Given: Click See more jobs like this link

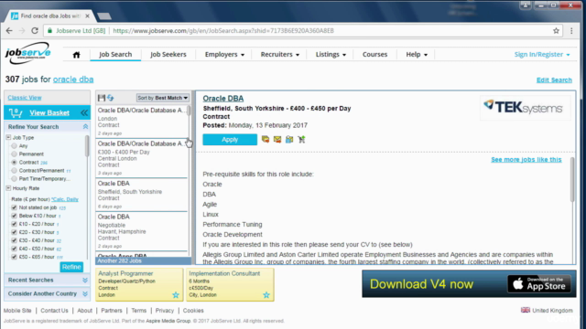Looking at the screenshot, I should (x=526, y=159).
